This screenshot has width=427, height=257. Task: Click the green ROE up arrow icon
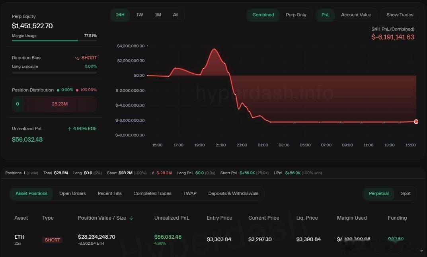tap(69, 128)
